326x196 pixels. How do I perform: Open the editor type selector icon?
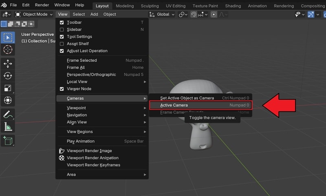coord(6,14)
